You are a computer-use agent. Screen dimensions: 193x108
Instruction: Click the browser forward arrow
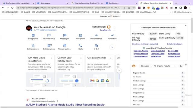click(8, 8)
